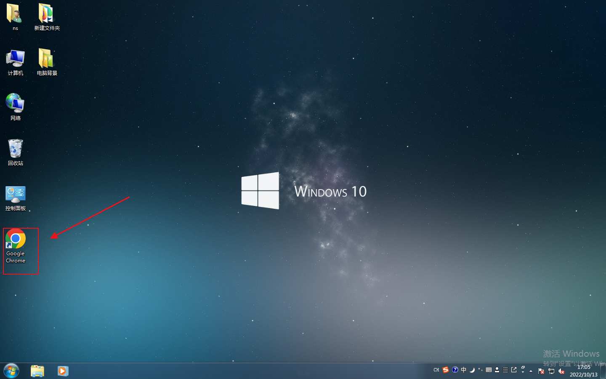Show hidden system tray icons
Viewport: 606px width, 379px height.
tap(531, 371)
